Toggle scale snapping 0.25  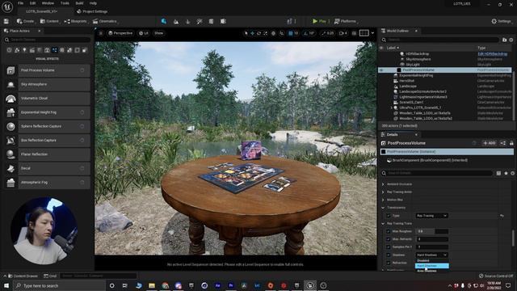click(x=327, y=33)
